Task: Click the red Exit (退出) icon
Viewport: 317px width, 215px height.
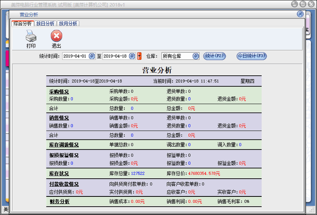Action: point(56,36)
